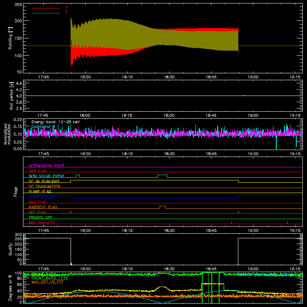307x307 pixels.
Task: Click the 200 tick on Pointing axis
Action: pyautogui.click(x=18, y=21)
